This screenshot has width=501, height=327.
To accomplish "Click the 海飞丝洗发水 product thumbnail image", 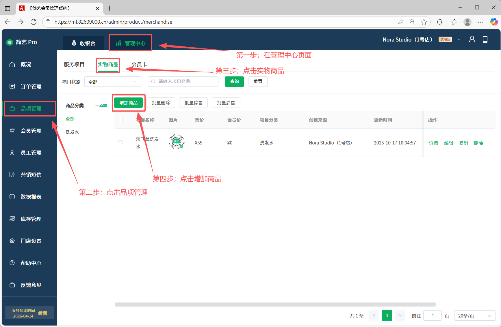I will 177,142.
